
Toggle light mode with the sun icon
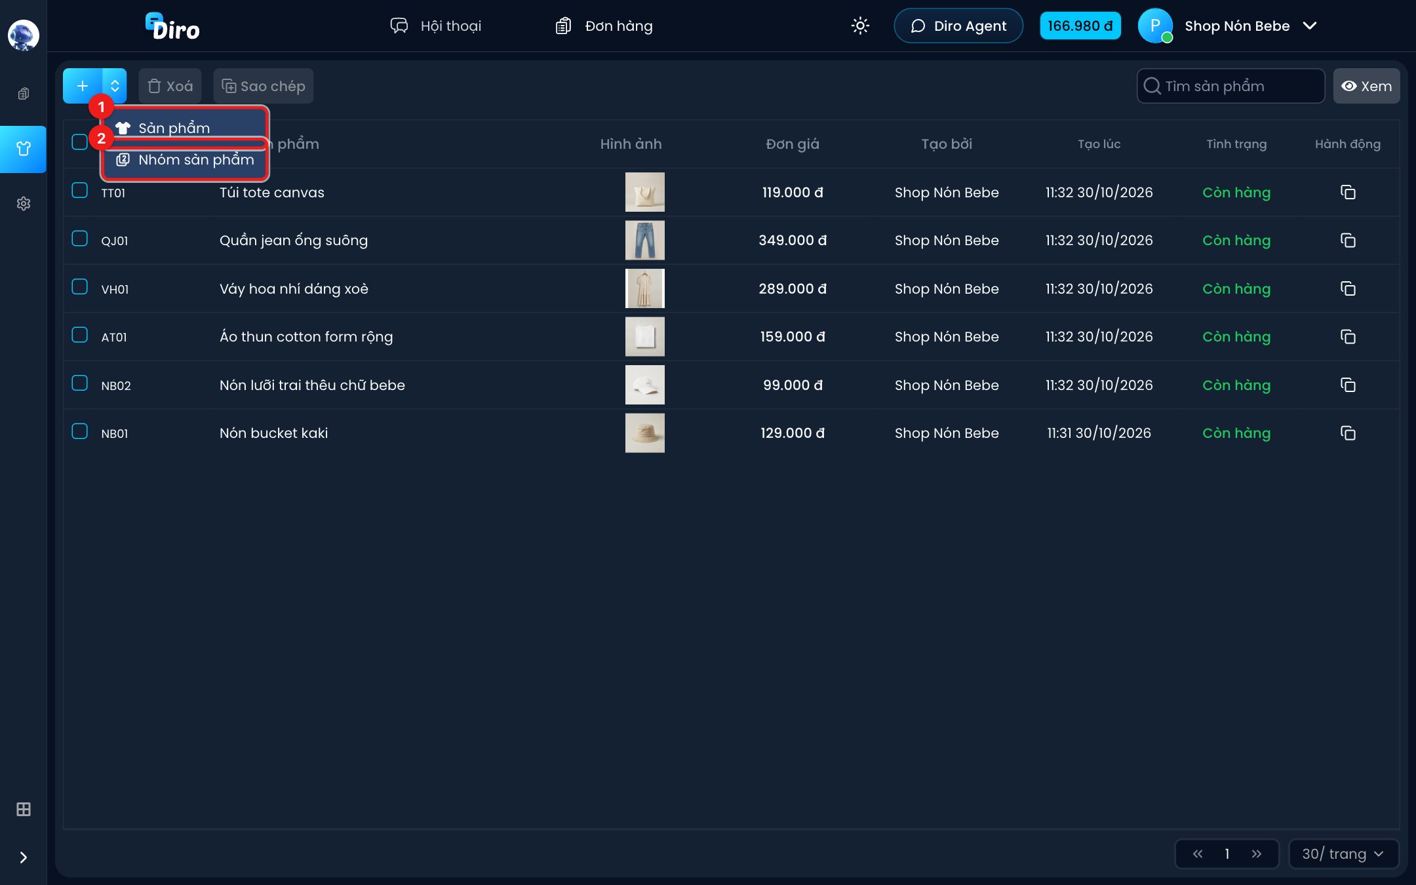coord(860,26)
